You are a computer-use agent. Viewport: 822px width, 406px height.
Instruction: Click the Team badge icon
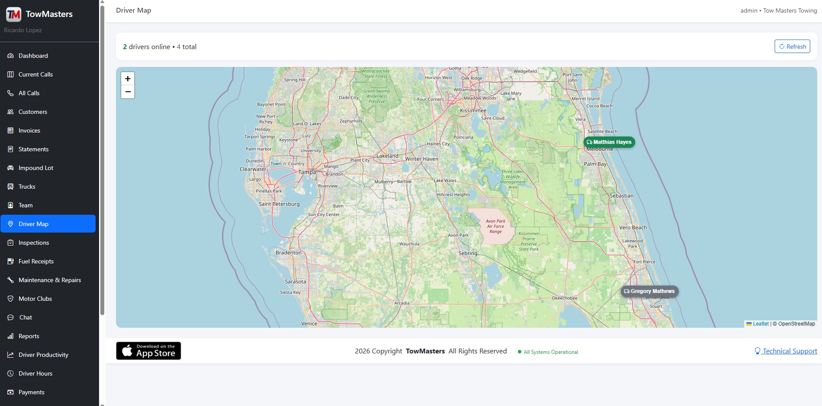10,205
